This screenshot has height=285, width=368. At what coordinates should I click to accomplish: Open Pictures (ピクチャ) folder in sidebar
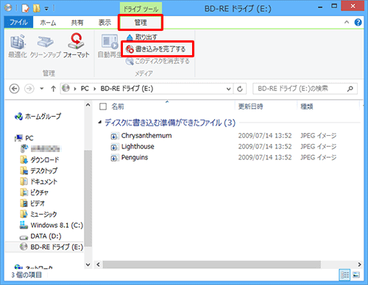[35, 192]
